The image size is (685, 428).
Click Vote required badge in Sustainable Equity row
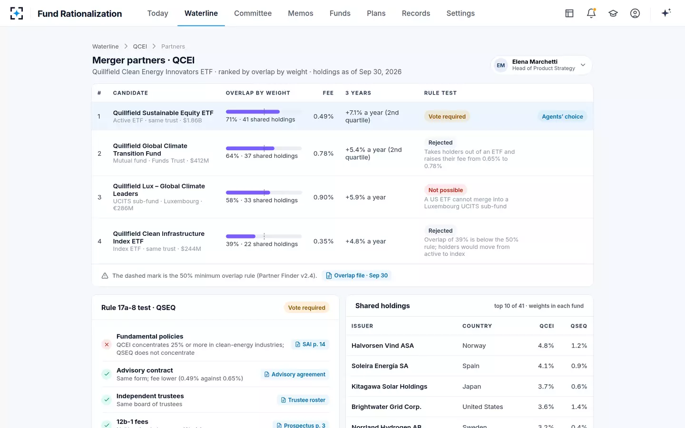pos(447,117)
